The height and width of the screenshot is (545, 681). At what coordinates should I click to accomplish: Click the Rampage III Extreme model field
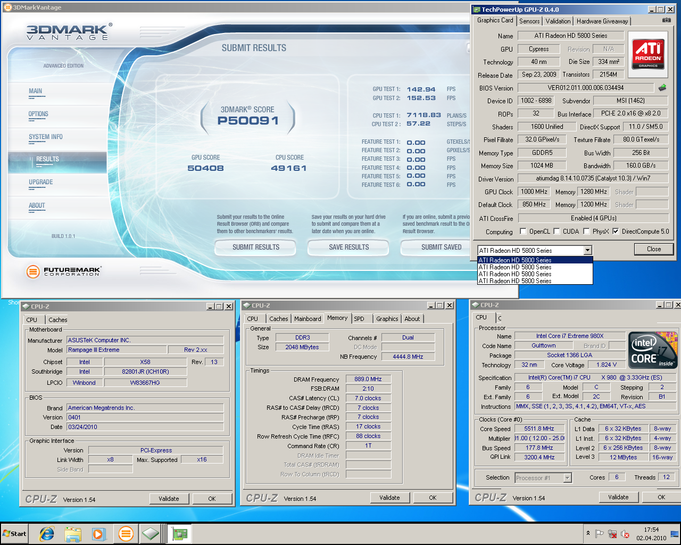(x=117, y=350)
